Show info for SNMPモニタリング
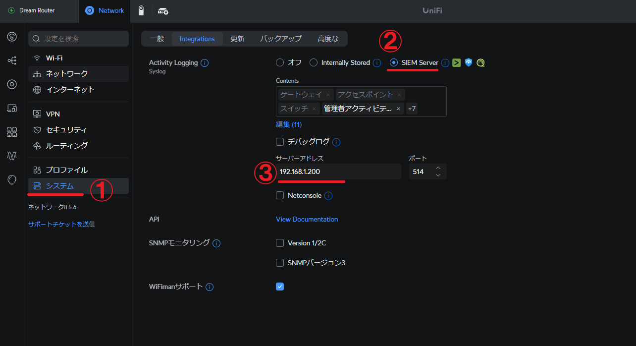 (216, 243)
